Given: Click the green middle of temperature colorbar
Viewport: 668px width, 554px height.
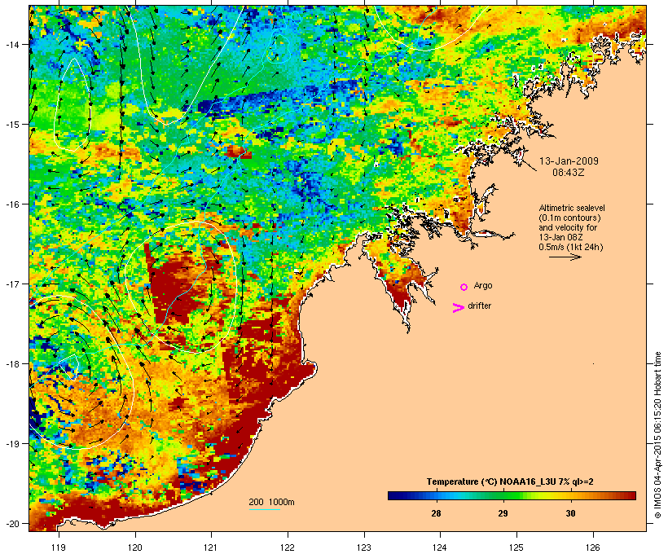Looking at the screenshot, I should 512,495.
